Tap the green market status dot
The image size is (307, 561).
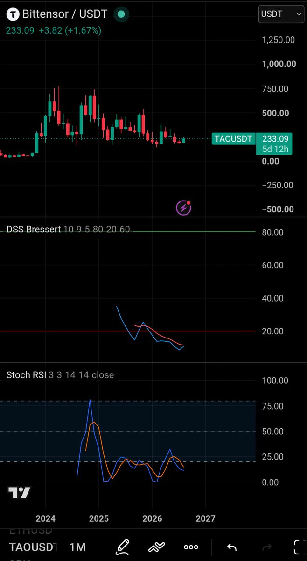point(121,14)
